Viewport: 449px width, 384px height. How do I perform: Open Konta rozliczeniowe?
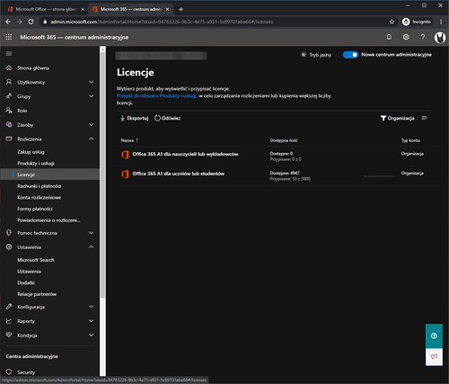pos(40,198)
